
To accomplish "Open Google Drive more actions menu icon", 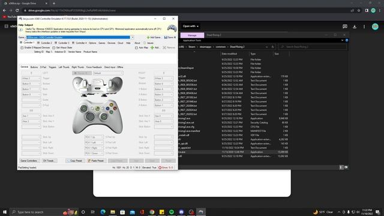I will 364,26.
